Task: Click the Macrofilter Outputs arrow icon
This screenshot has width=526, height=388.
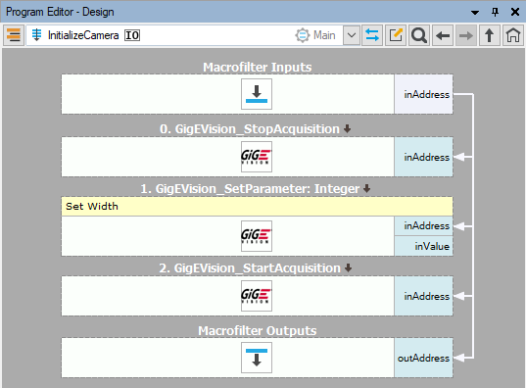Action: (257, 358)
